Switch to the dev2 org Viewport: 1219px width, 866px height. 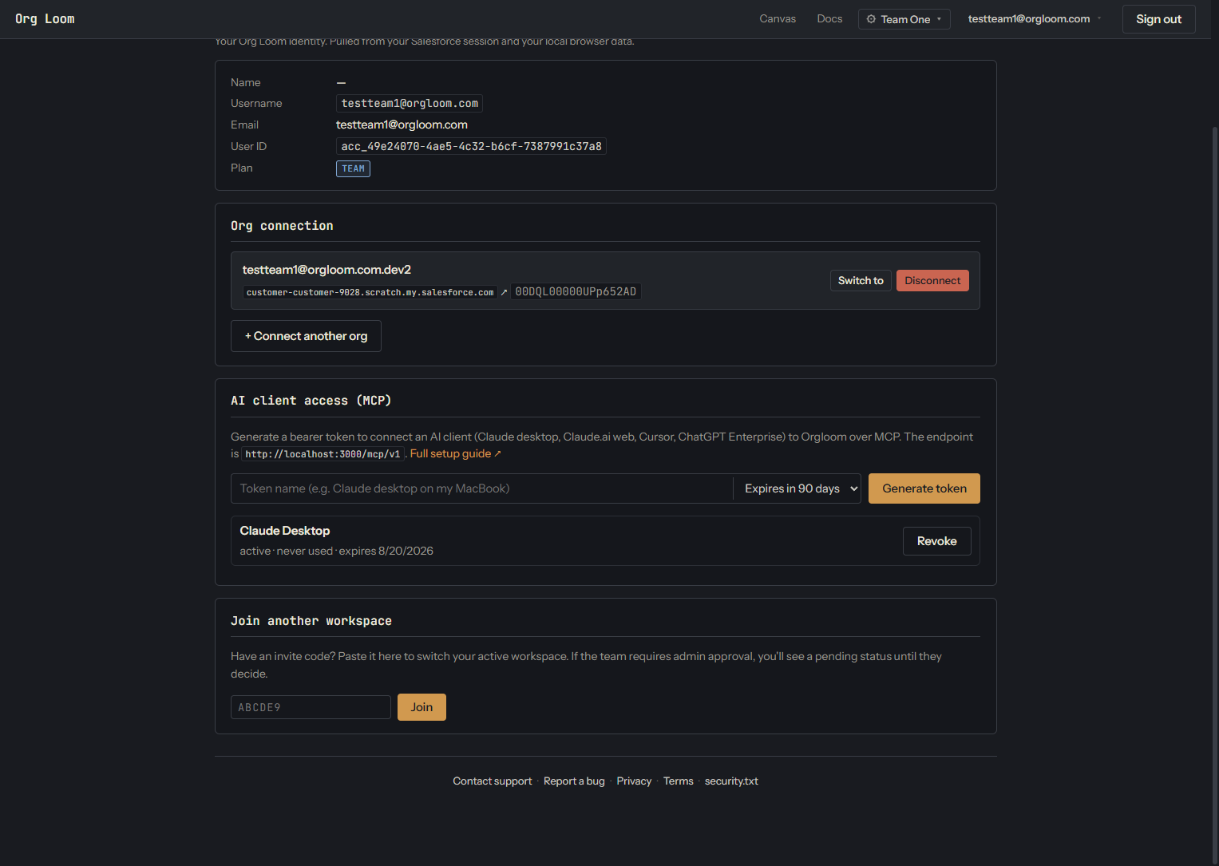(861, 281)
